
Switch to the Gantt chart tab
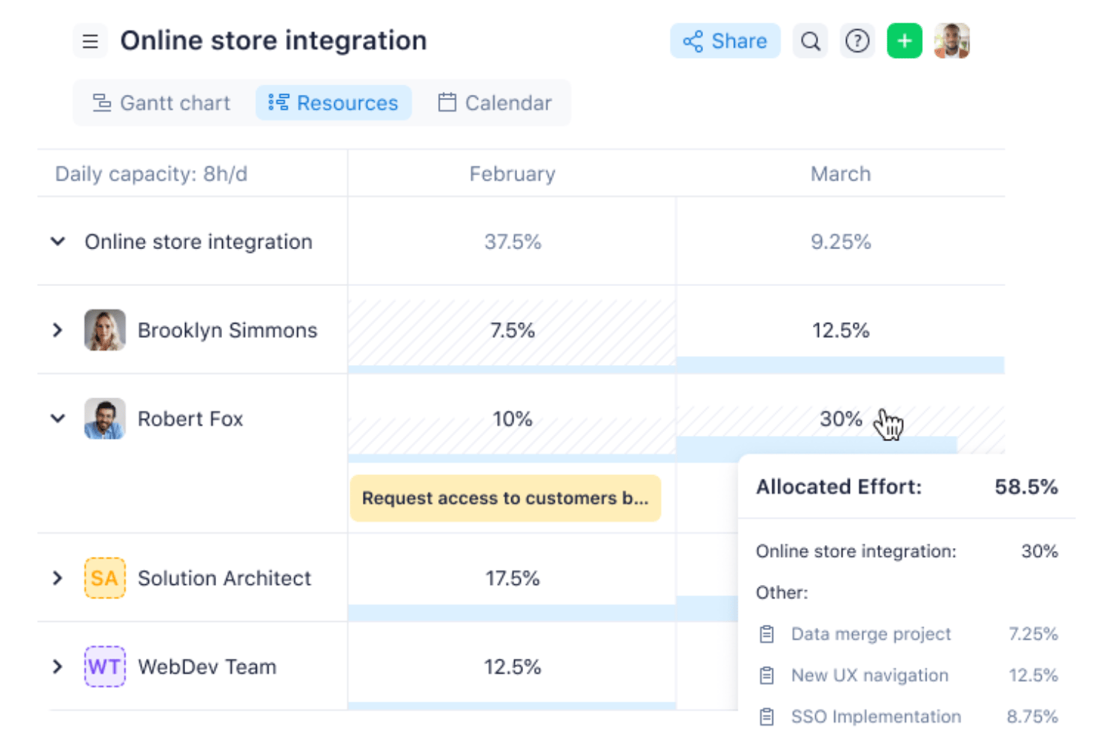(x=161, y=103)
